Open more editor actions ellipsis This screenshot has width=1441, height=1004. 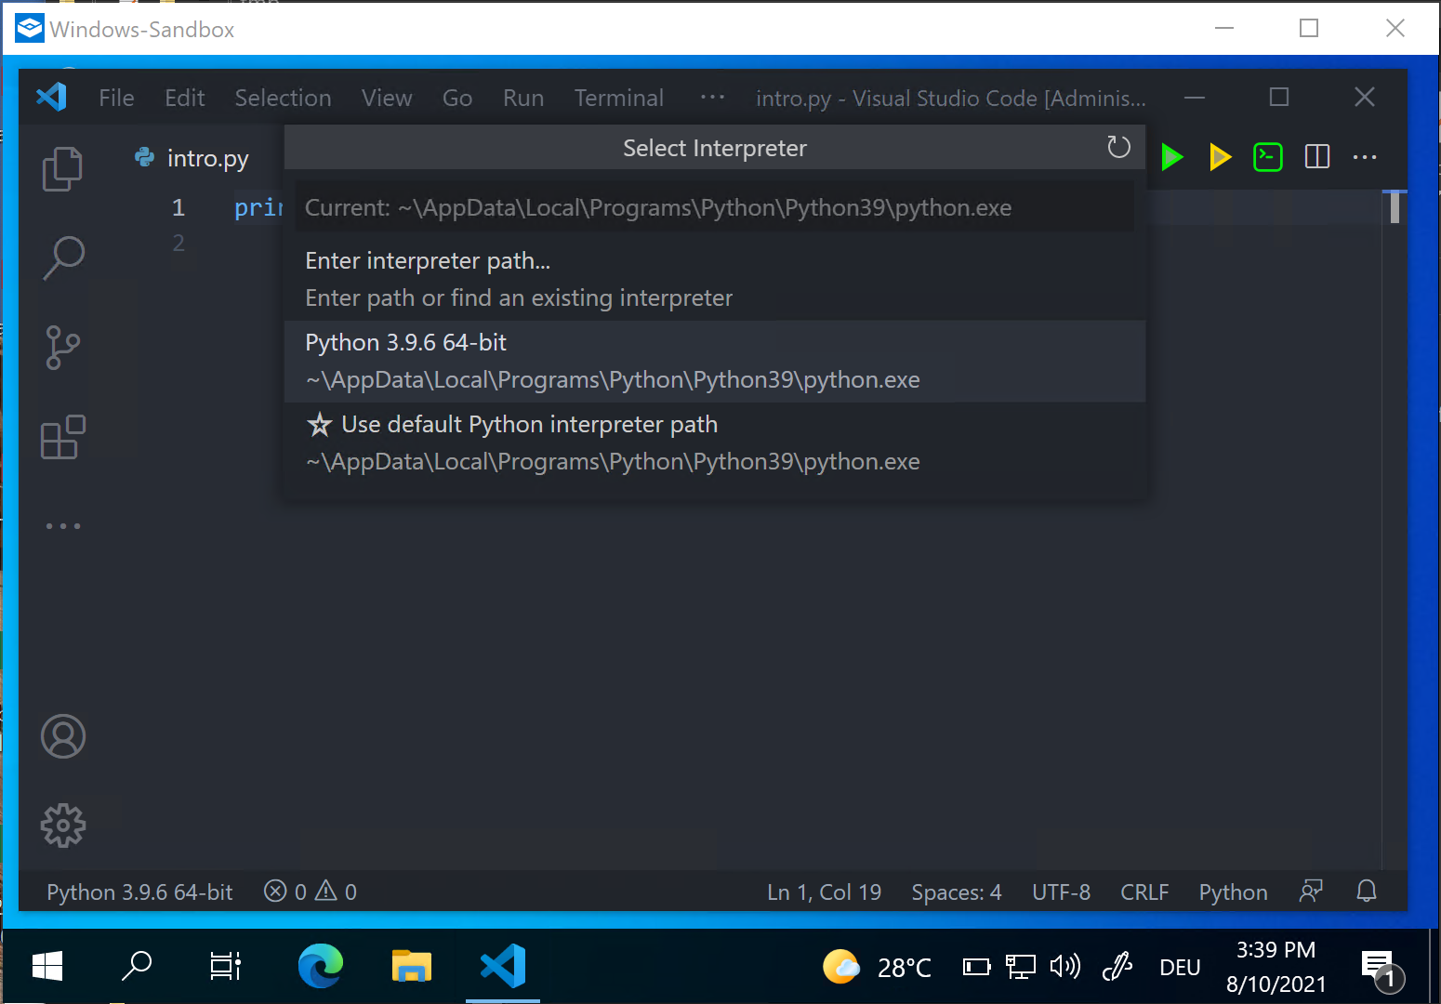click(1365, 157)
